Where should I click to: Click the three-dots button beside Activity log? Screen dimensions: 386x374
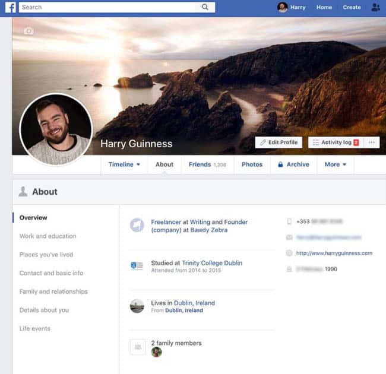tap(372, 142)
